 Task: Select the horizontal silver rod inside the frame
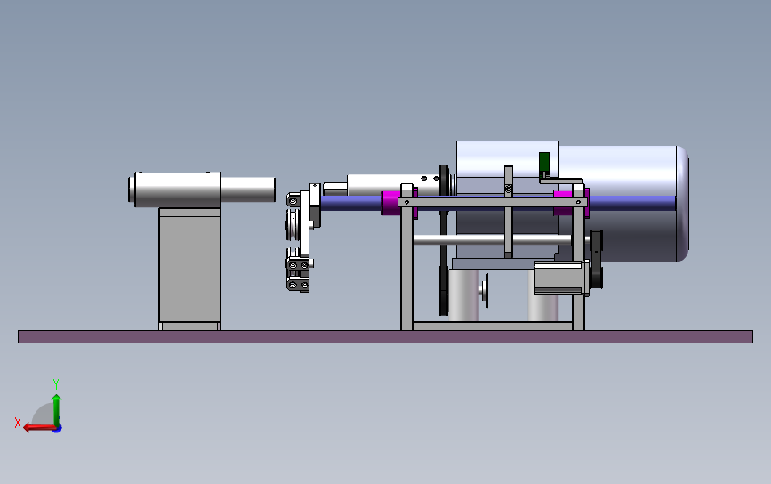[x=492, y=240]
